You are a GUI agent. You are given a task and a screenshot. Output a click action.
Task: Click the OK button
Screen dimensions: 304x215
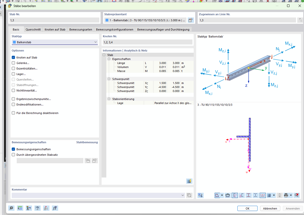pyautogui.click(x=247, y=208)
